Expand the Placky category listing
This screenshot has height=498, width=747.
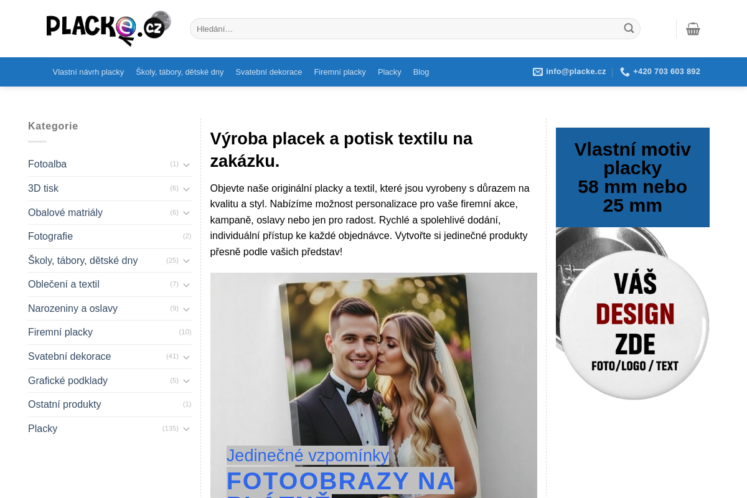[x=186, y=428]
